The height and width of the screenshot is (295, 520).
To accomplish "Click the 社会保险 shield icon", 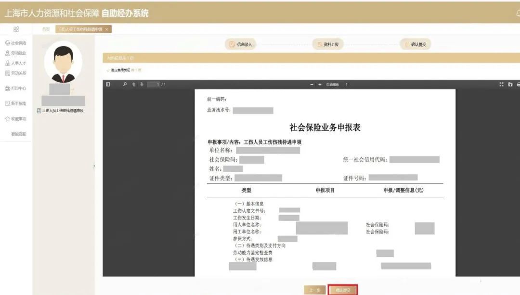I will click(7, 43).
